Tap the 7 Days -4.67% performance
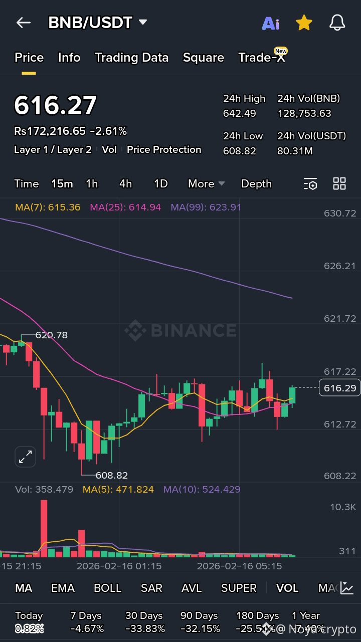Viewport: 361px width, 642px height. click(x=87, y=622)
